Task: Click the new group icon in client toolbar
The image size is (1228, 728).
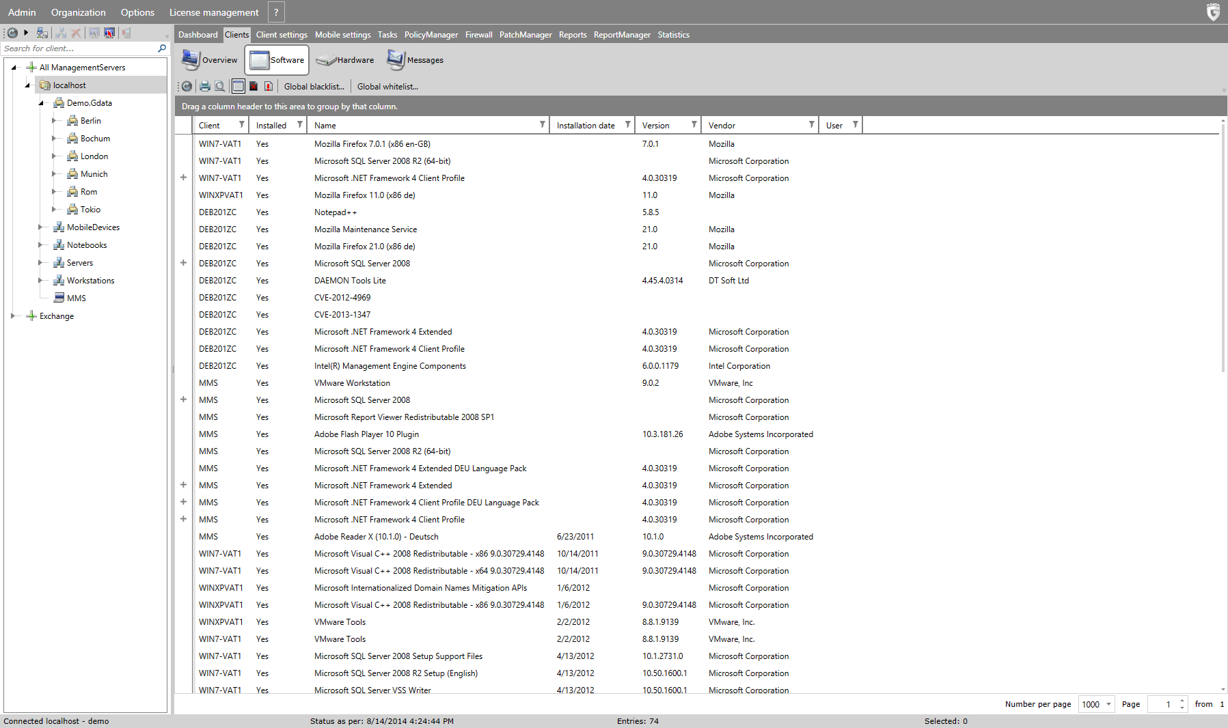Action: [x=61, y=33]
